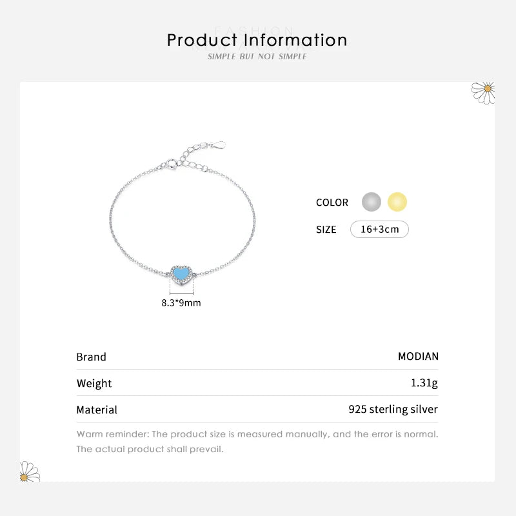Click the Weight row label
Image resolution: width=516 pixels, height=516 pixels.
(94, 384)
